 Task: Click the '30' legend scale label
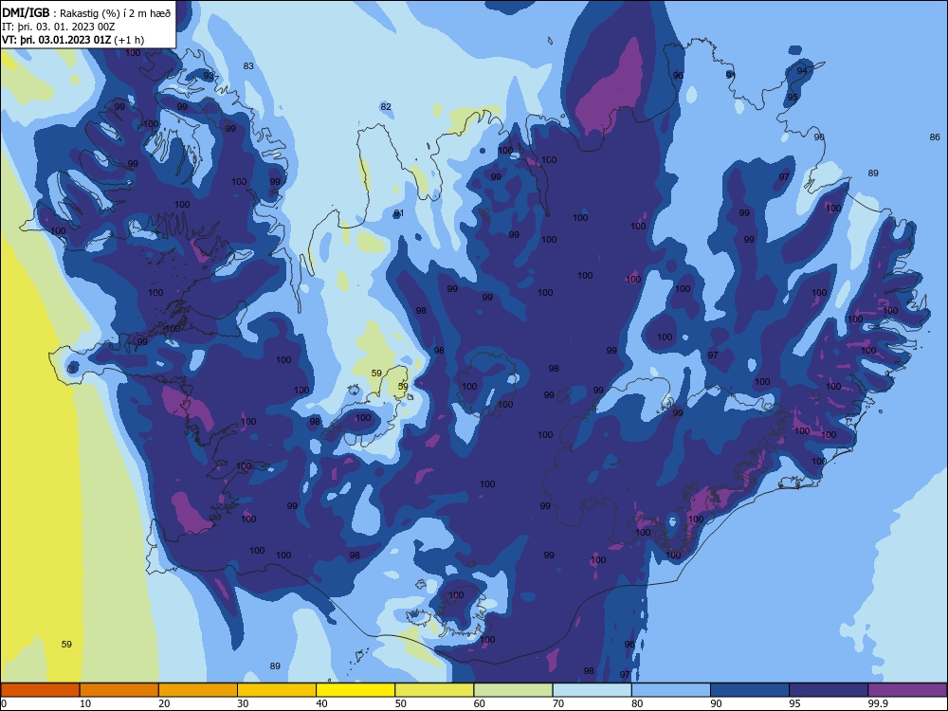[x=243, y=703]
